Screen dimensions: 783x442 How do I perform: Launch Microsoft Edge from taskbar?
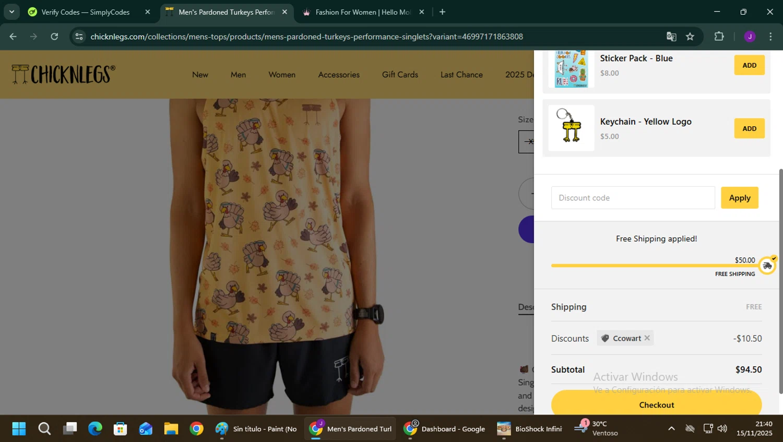(x=95, y=429)
